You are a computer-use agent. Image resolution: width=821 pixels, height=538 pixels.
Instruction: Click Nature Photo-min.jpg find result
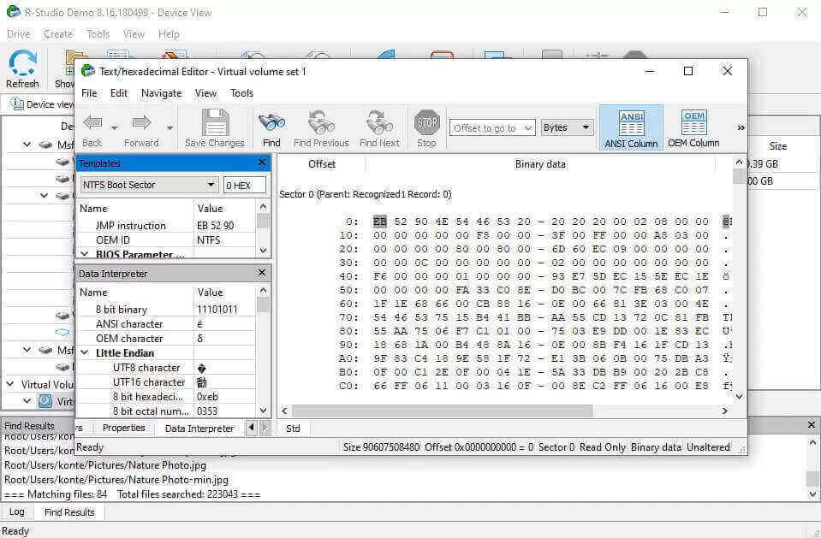tap(116, 479)
